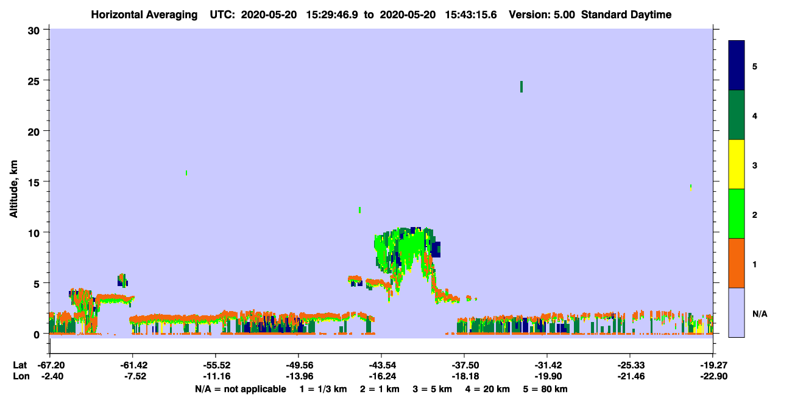This screenshot has width=792, height=406.
Task: Click the 'Lon' axis row label
Action: coord(20,376)
